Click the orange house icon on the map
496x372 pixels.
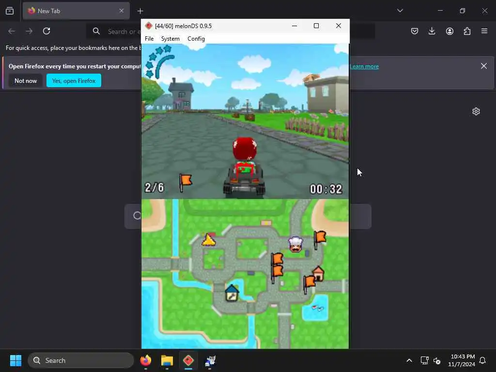tap(319, 273)
